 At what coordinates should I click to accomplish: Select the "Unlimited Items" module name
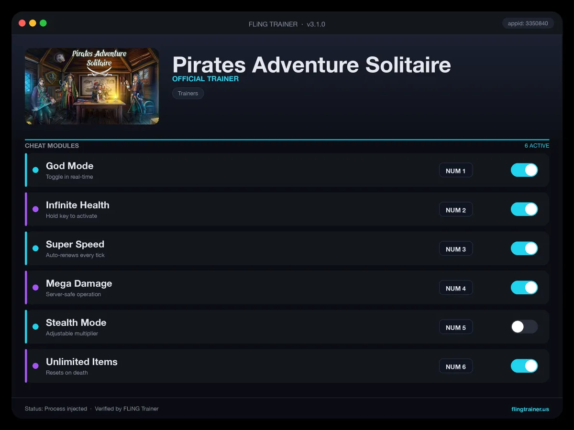(82, 362)
